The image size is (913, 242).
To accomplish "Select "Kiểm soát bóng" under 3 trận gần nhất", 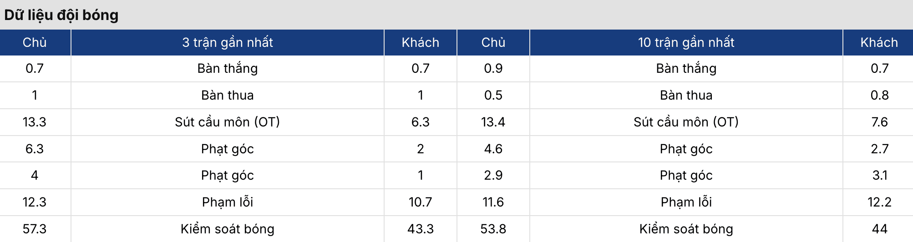I will coord(228,229).
